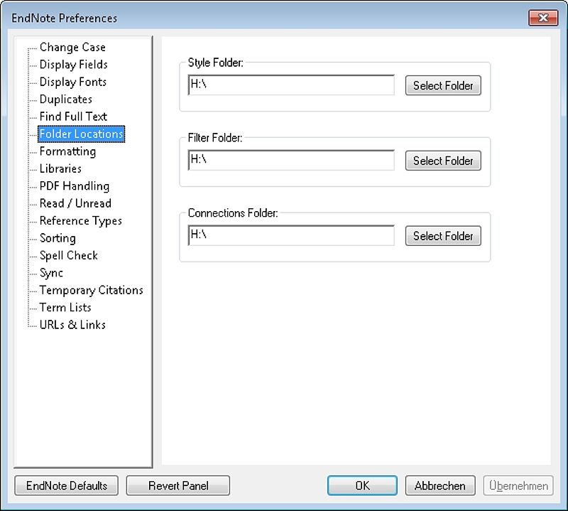Open the Sync preferences
The image size is (568, 511).
click(51, 273)
